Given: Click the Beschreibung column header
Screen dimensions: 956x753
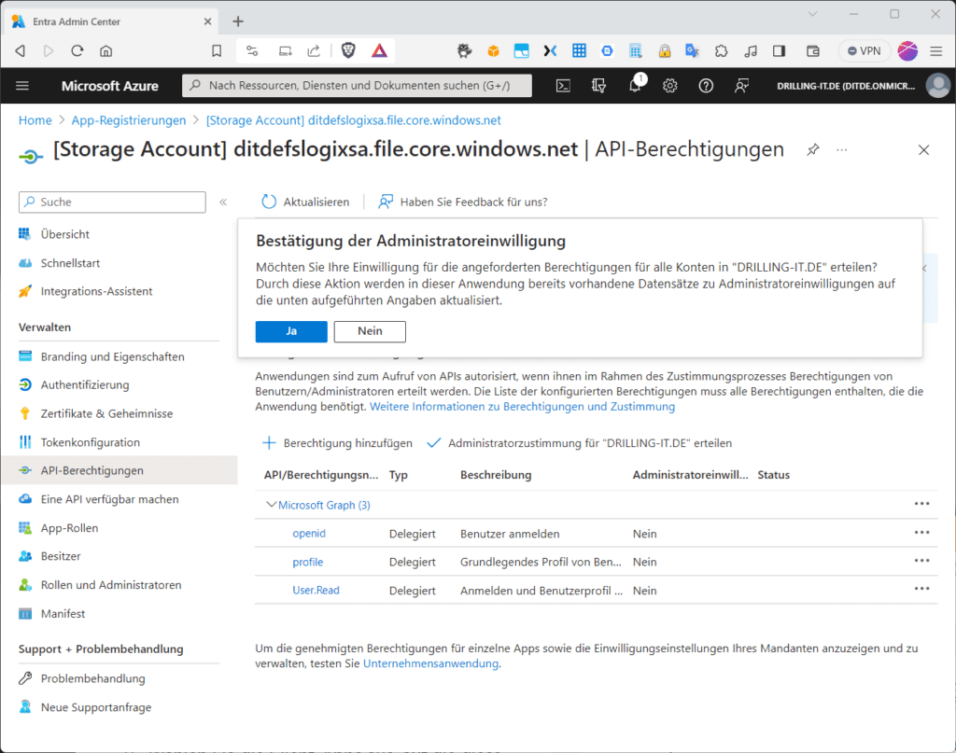Looking at the screenshot, I should [496, 475].
